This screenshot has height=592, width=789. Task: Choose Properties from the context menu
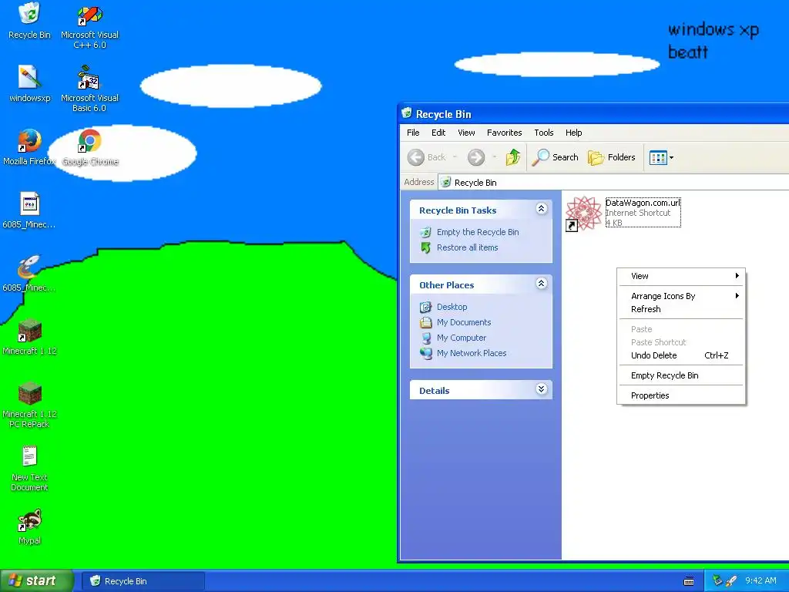pos(681,395)
